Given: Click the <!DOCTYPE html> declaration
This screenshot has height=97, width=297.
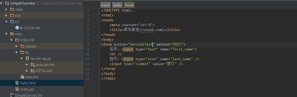Looking at the screenshot, I should pyautogui.click(x=117, y=10).
